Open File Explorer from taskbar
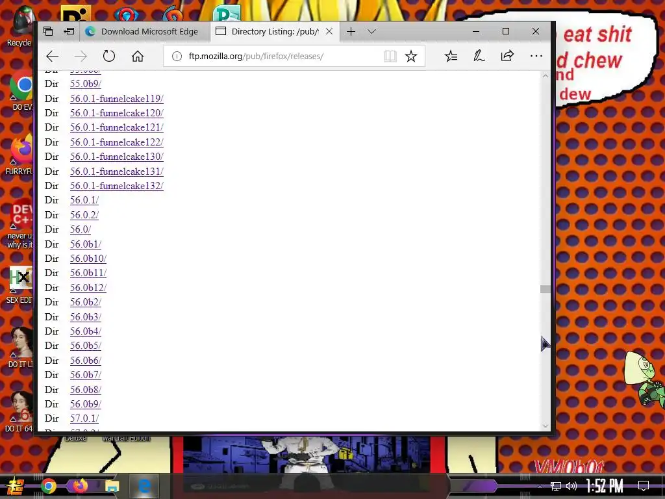 pyautogui.click(x=112, y=486)
